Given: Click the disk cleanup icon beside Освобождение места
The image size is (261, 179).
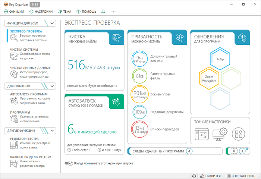Looking at the screenshot, I should [14, 56].
